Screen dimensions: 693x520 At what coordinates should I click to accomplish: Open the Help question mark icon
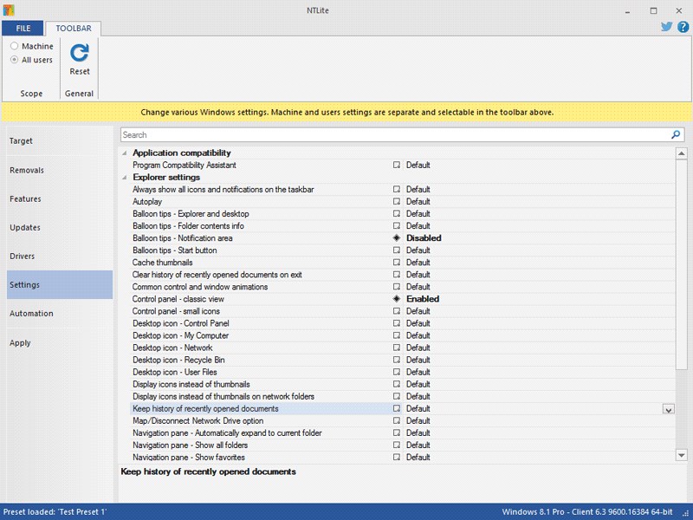(683, 27)
